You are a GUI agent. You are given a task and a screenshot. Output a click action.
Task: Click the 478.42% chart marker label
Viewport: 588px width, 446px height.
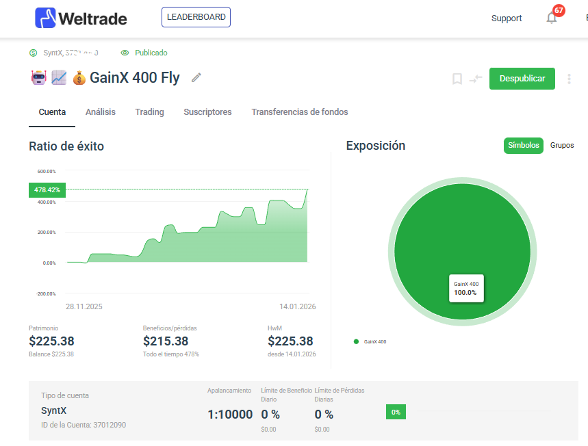coord(47,190)
